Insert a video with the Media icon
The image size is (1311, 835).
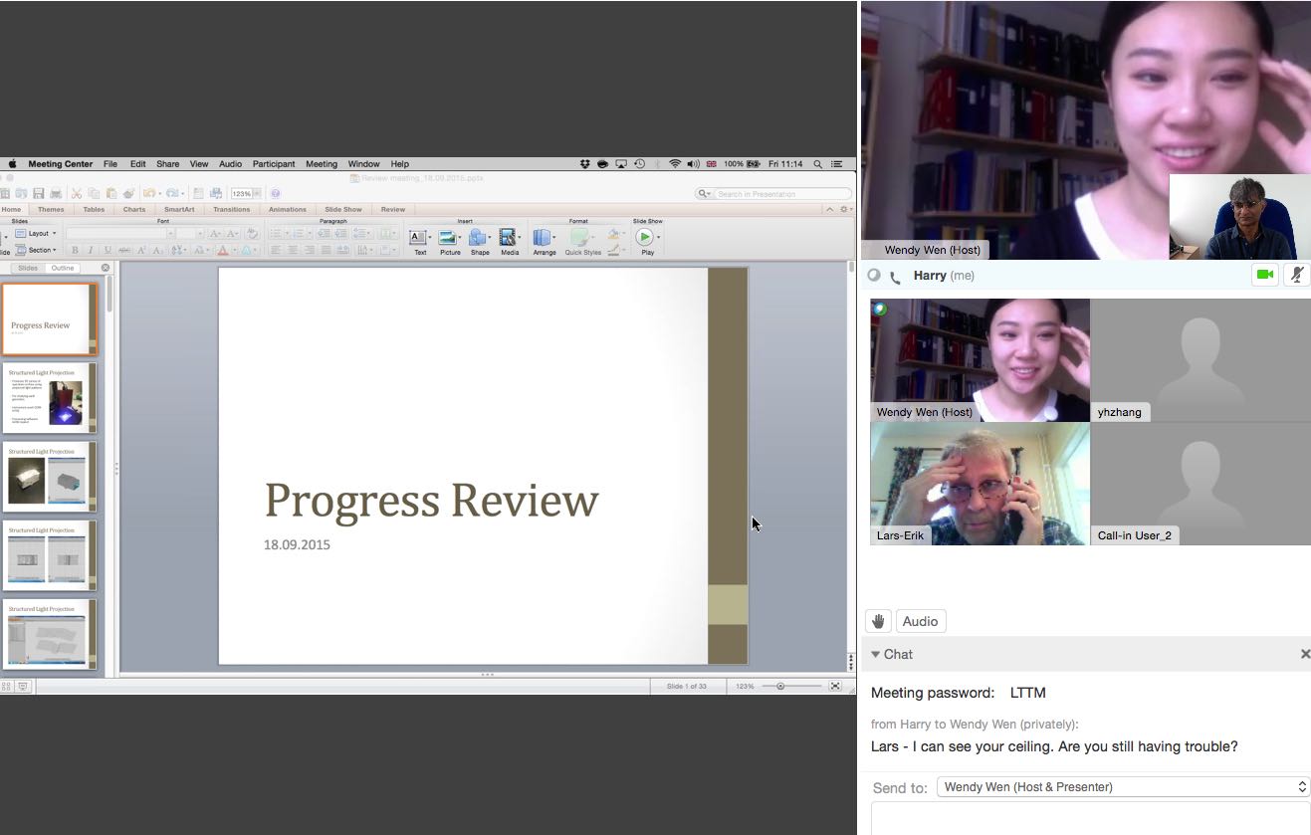tap(509, 239)
